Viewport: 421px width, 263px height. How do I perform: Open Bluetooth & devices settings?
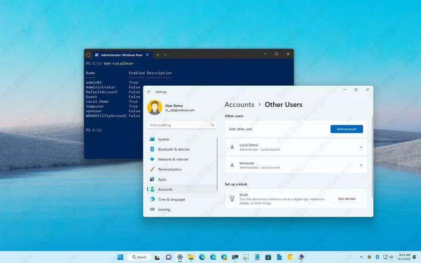pyautogui.click(x=173, y=149)
